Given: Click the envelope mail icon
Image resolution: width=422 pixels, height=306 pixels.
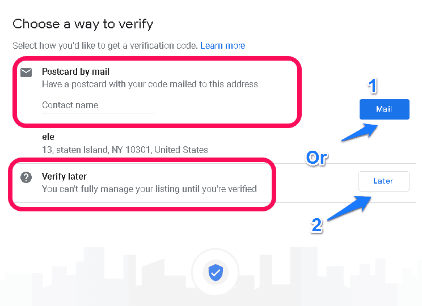Looking at the screenshot, I should (26, 73).
